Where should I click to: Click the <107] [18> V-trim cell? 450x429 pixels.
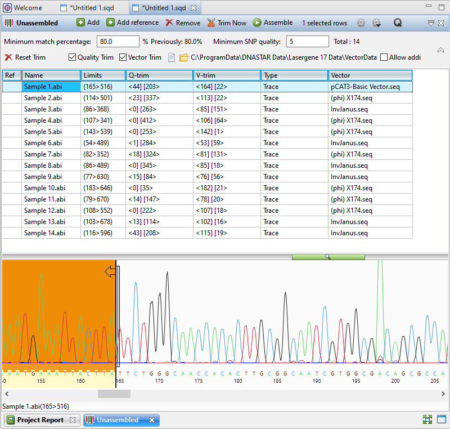227,211
